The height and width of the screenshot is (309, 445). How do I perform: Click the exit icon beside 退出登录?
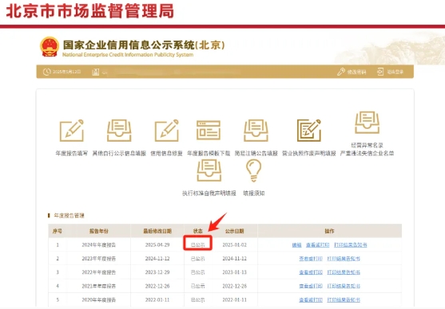380,72
